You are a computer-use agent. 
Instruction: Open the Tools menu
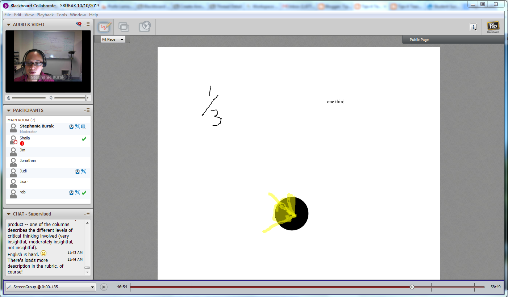pyautogui.click(x=61, y=15)
